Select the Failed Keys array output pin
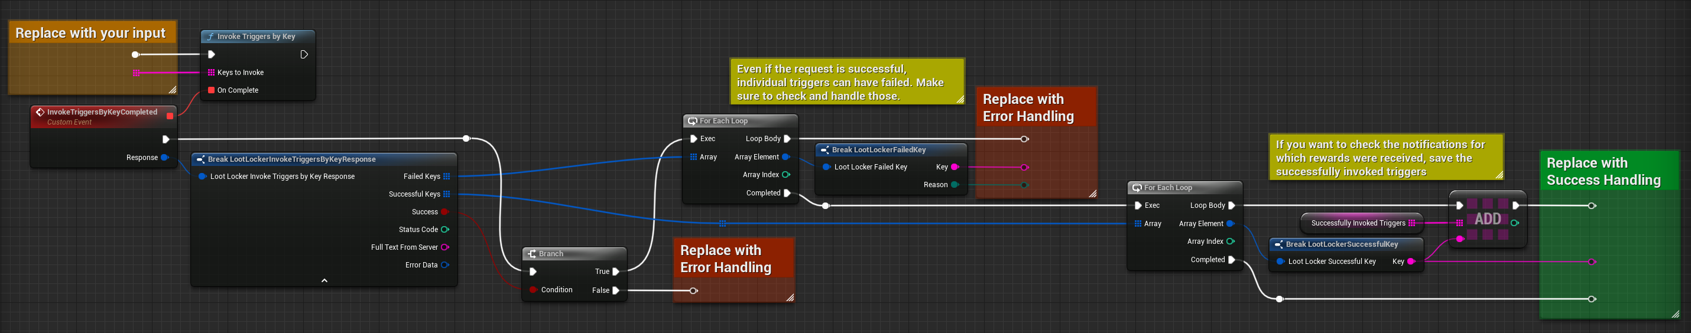Viewport: 1691px width, 333px height. (446, 177)
